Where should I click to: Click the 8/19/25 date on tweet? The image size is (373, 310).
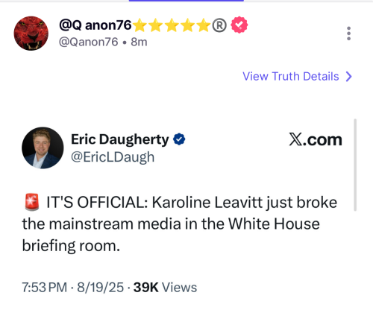(x=100, y=288)
